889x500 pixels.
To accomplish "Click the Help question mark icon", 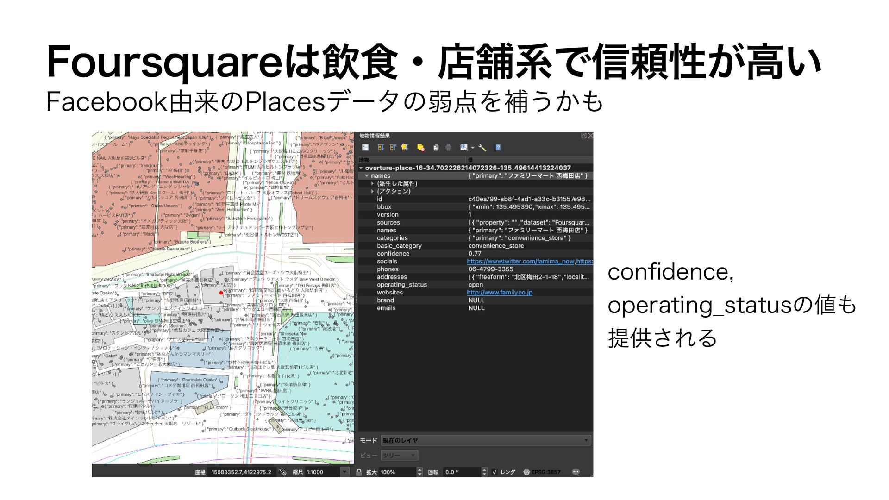I will [x=498, y=148].
